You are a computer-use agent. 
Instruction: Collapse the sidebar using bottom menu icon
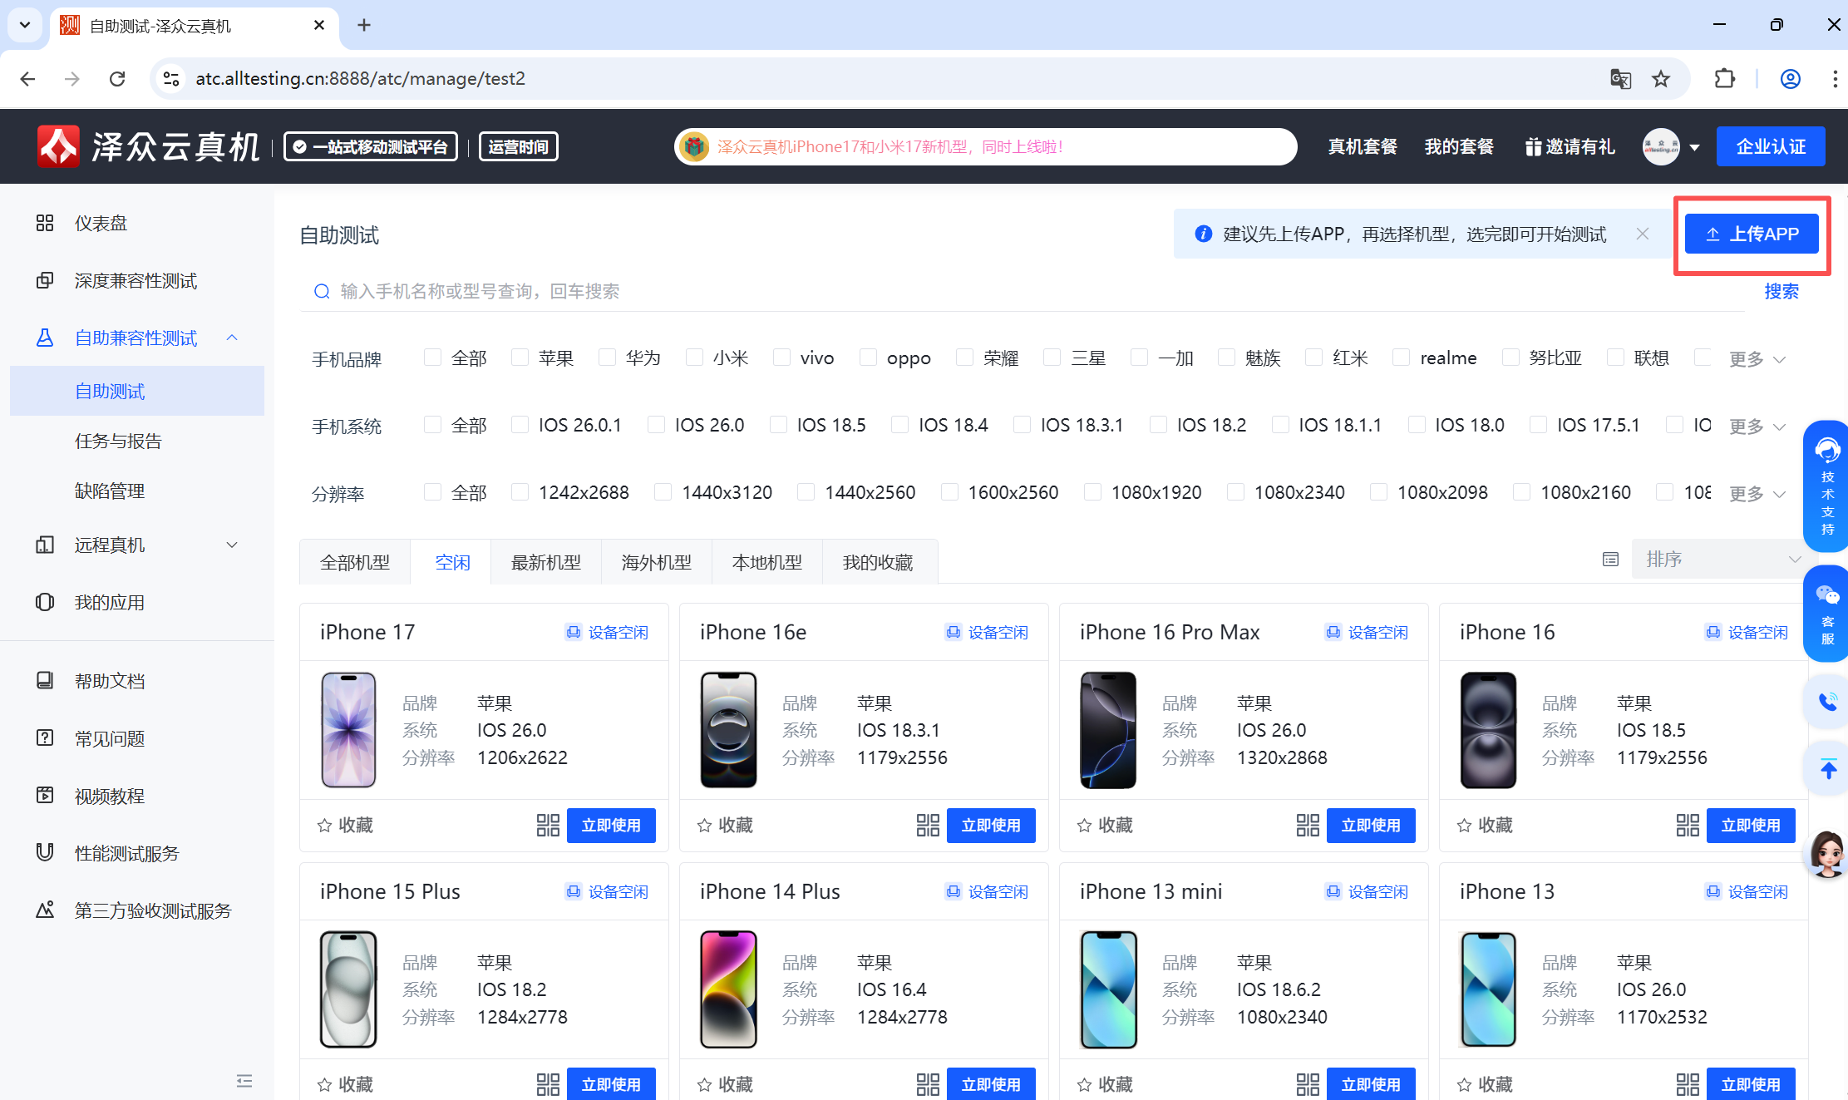pos(244,1081)
